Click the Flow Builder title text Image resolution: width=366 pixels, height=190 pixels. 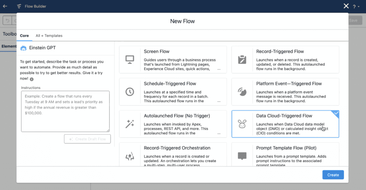pos(35,6)
